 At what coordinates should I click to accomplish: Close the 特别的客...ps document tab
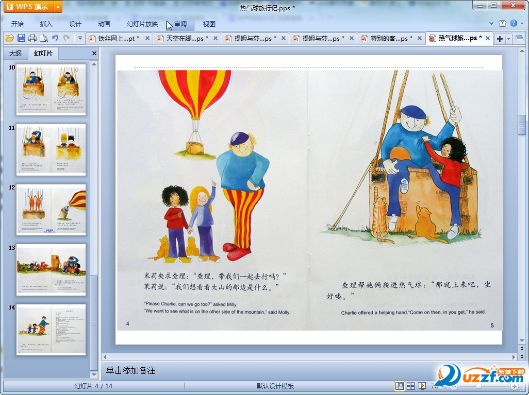[419, 39]
